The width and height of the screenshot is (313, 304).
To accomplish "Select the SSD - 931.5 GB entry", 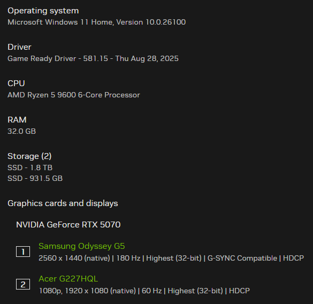I will pos(35,178).
